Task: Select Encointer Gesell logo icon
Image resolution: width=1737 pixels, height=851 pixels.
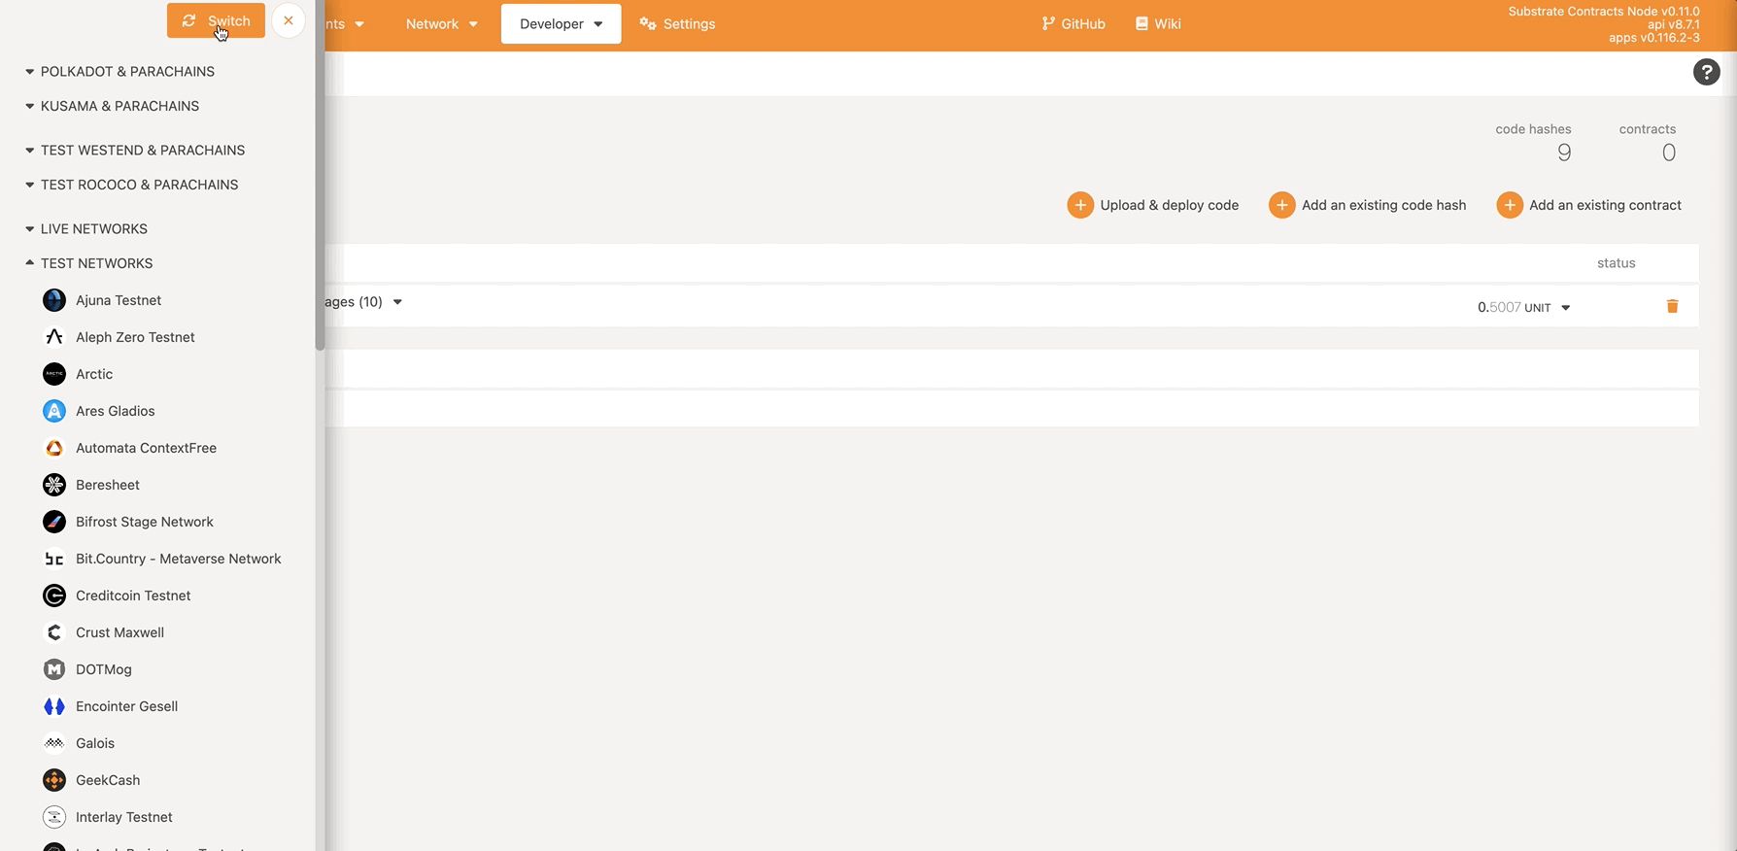Action: coord(54,706)
